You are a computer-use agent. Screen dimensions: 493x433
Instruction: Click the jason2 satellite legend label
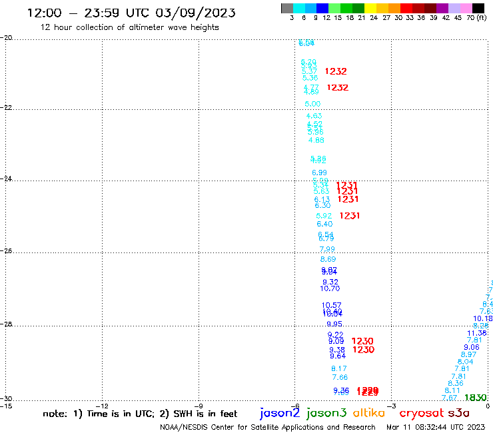(280, 414)
